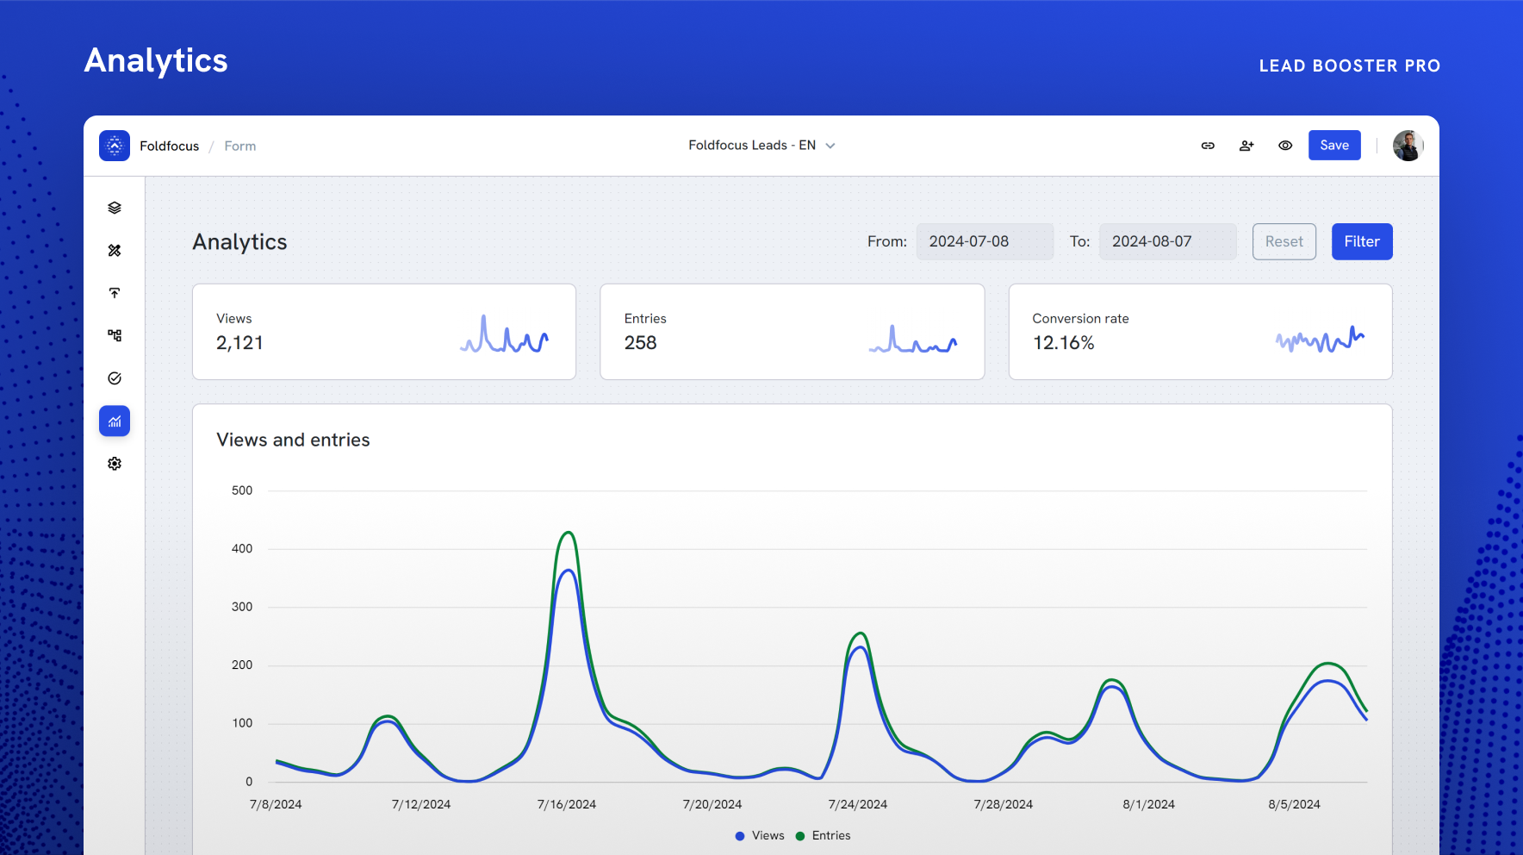Image resolution: width=1523 pixels, height=855 pixels.
Task: Open the Foldfocus Leads - EN form dropdown
Action: pos(761,145)
